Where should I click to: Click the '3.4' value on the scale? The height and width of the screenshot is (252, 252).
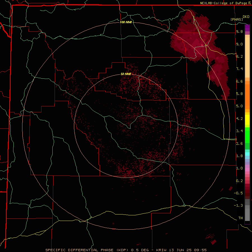pyautogui.click(x=239, y=131)
